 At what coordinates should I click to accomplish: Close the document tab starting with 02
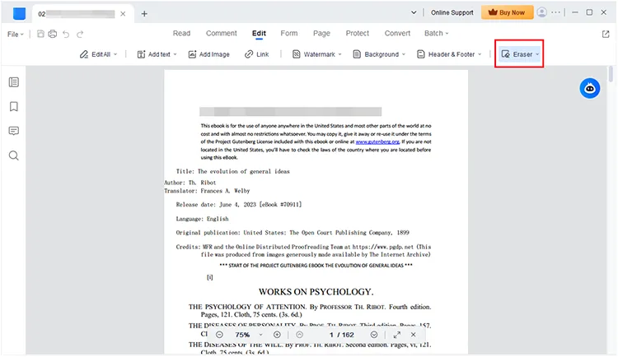pyautogui.click(x=123, y=14)
